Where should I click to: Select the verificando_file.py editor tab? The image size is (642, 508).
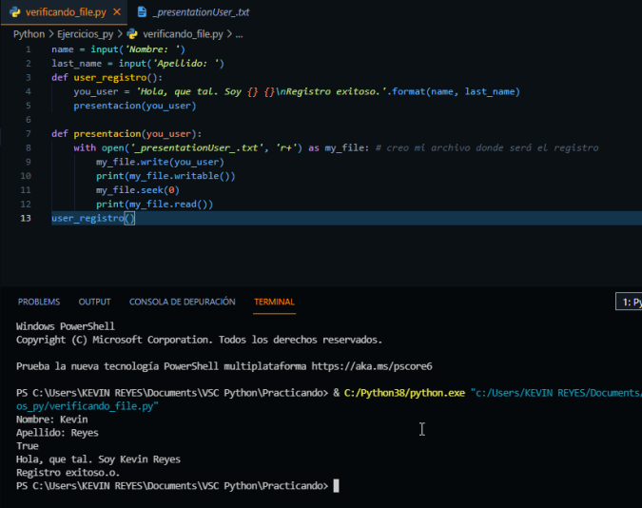(x=65, y=12)
